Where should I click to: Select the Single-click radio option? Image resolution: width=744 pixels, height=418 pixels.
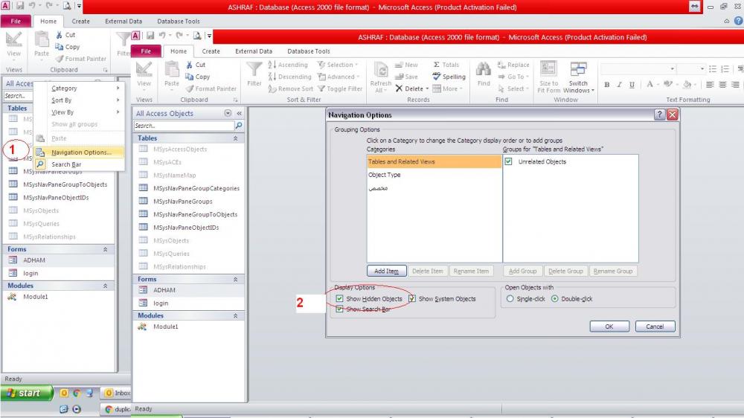pos(510,298)
